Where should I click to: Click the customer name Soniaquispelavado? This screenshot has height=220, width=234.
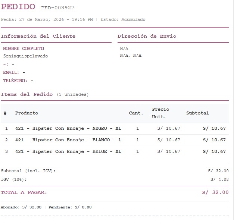click(25, 56)
